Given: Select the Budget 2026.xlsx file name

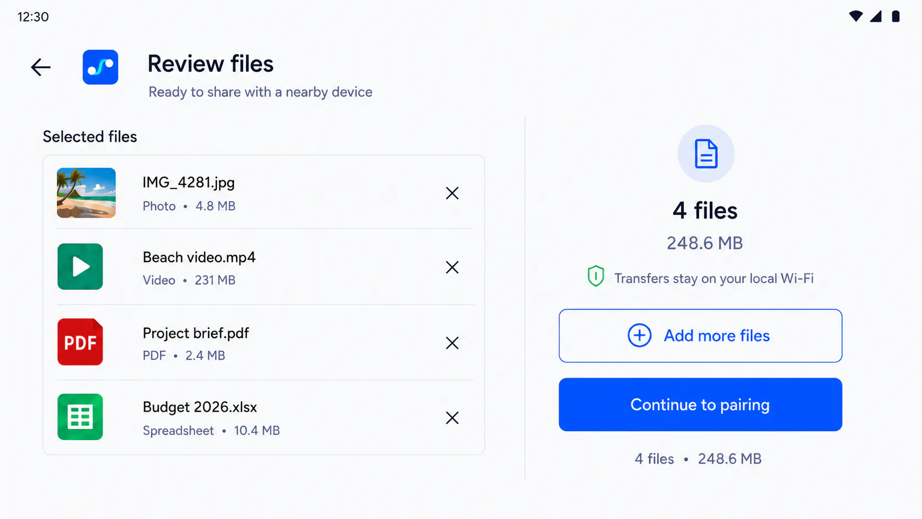Looking at the screenshot, I should pos(200,407).
